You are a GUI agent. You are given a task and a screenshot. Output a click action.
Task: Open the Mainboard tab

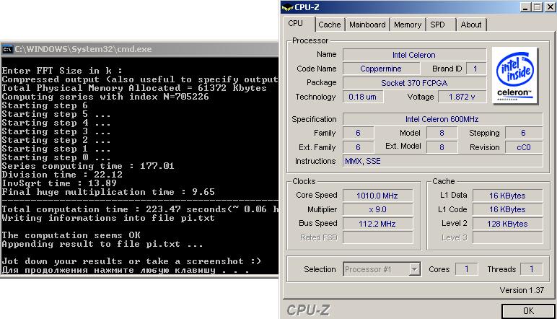(x=367, y=25)
